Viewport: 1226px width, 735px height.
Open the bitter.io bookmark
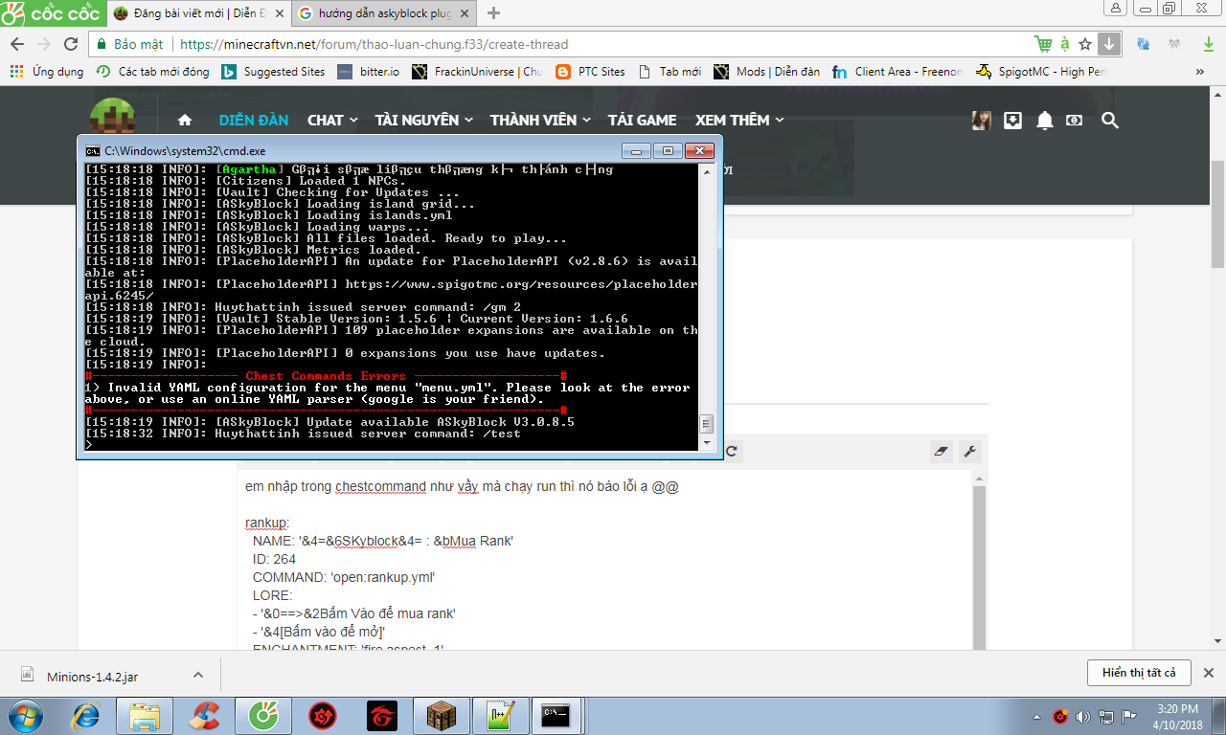[368, 72]
